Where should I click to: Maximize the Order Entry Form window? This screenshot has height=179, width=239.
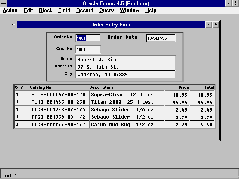(215, 25)
